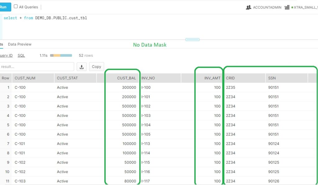Click the warehouse grid icon near XTRA_SMALL
Image resolution: width=318 pixels, height=185 pixels.
[287, 7]
